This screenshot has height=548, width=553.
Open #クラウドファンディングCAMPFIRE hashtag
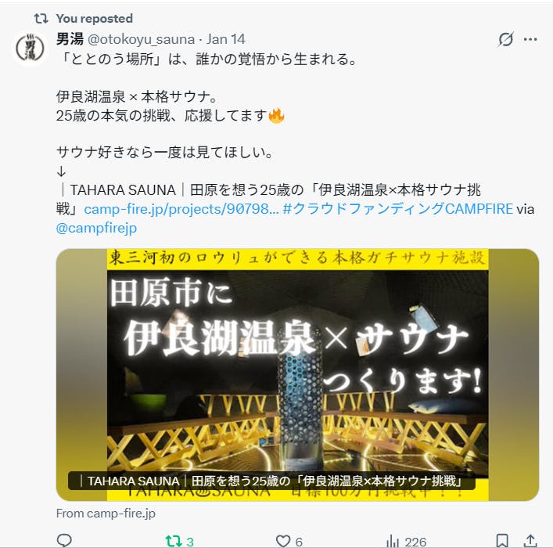point(398,209)
